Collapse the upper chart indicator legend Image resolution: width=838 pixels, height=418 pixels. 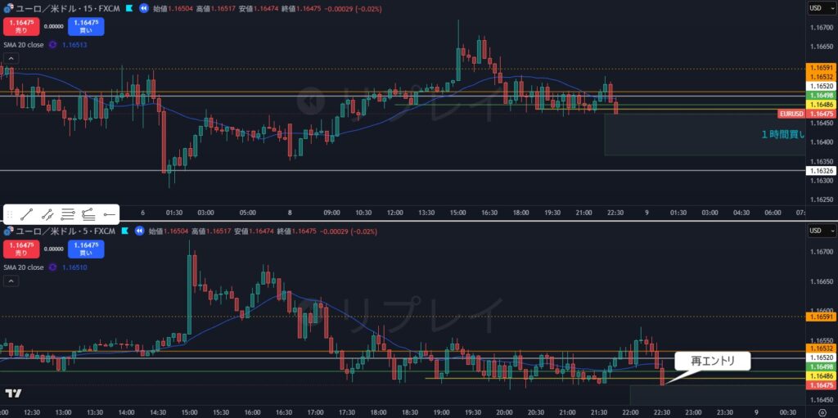click(11, 59)
